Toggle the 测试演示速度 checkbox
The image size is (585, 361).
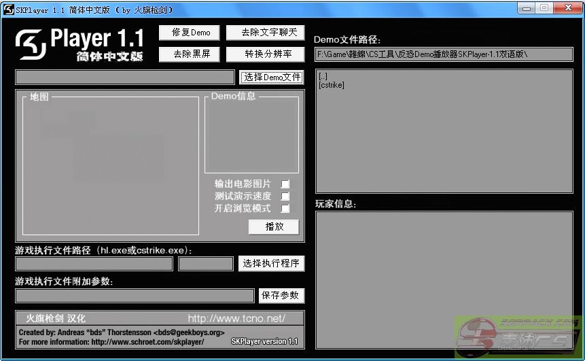coord(285,196)
